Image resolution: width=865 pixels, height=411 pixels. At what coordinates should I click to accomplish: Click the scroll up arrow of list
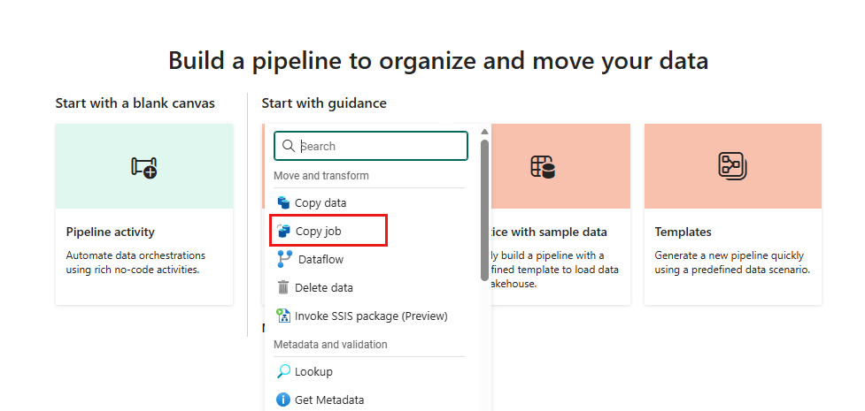tap(484, 133)
